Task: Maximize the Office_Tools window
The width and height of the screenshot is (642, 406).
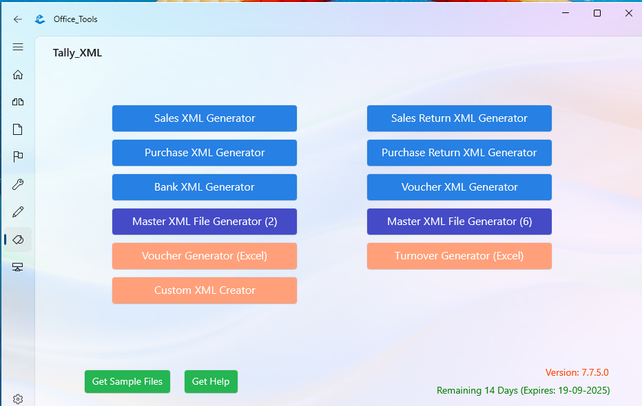Action: [x=597, y=13]
